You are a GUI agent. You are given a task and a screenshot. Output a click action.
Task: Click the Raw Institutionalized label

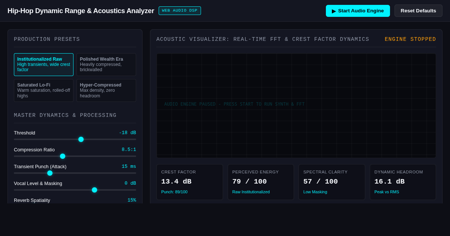click(251, 192)
